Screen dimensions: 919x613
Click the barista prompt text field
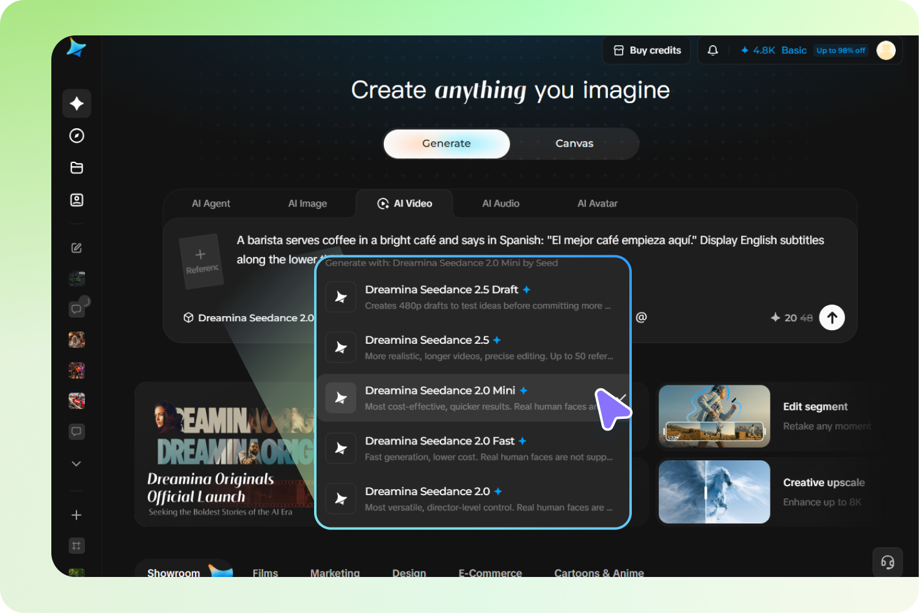[530, 250]
